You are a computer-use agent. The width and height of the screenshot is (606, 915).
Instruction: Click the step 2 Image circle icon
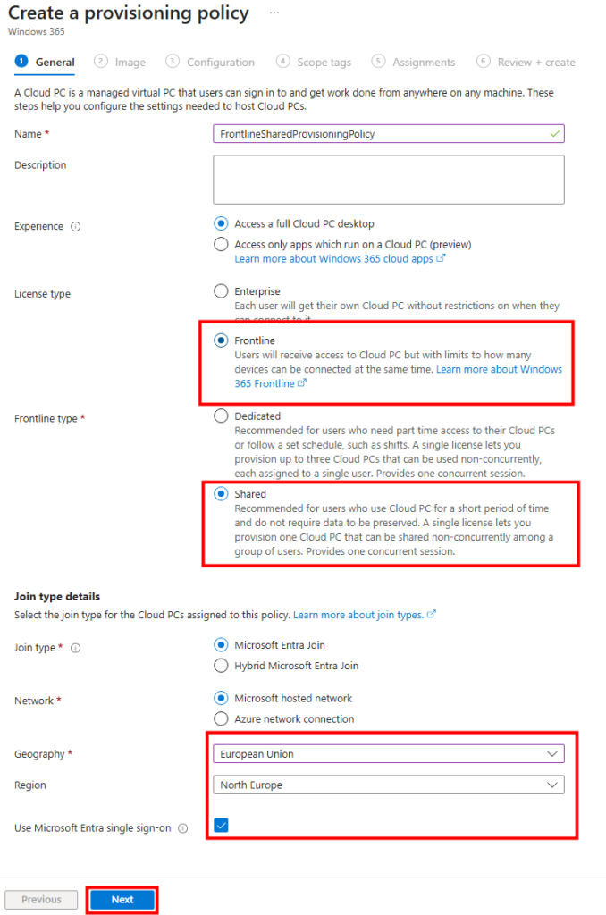point(101,62)
